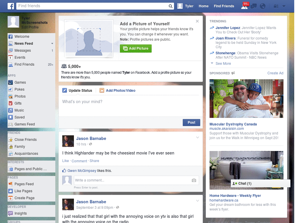Click Edit Profile link
The image size is (298, 223).
click(x=30, y=27)
